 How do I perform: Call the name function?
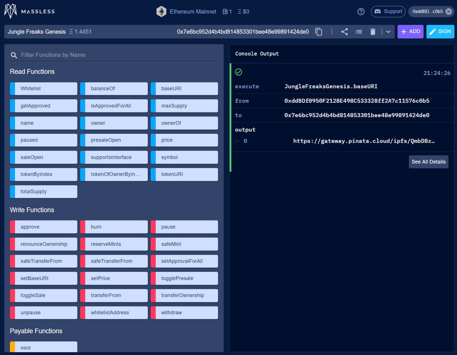(44, 123)
